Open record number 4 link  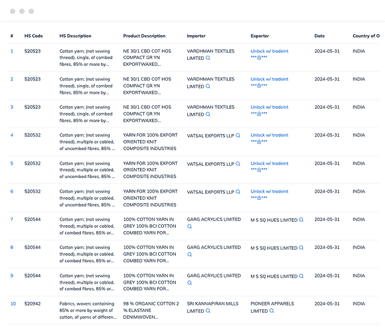(12, 135)
